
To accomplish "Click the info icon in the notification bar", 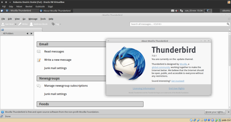I will (x=2, y=112).
